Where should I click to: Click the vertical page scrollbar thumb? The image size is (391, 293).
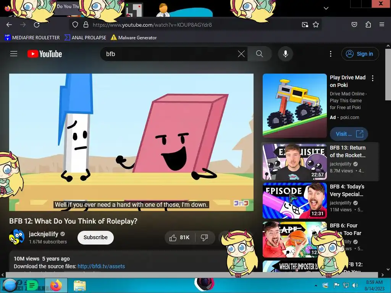coord(388,75)
